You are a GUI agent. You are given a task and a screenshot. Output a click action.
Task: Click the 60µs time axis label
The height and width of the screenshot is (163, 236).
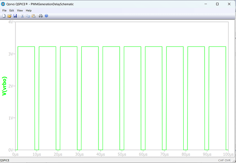pyautogui.click(x=143, y=154)
